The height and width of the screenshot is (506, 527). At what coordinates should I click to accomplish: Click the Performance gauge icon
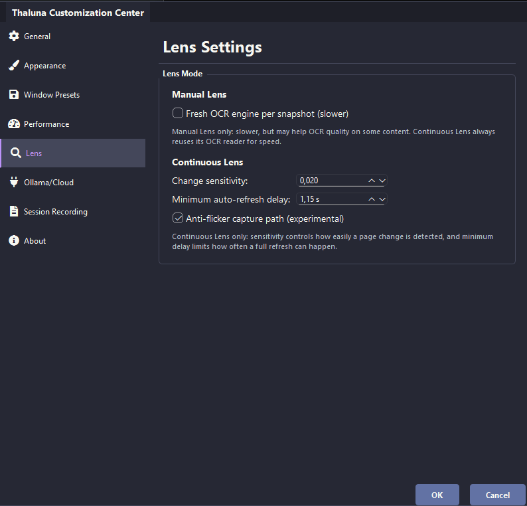[14, 124]
